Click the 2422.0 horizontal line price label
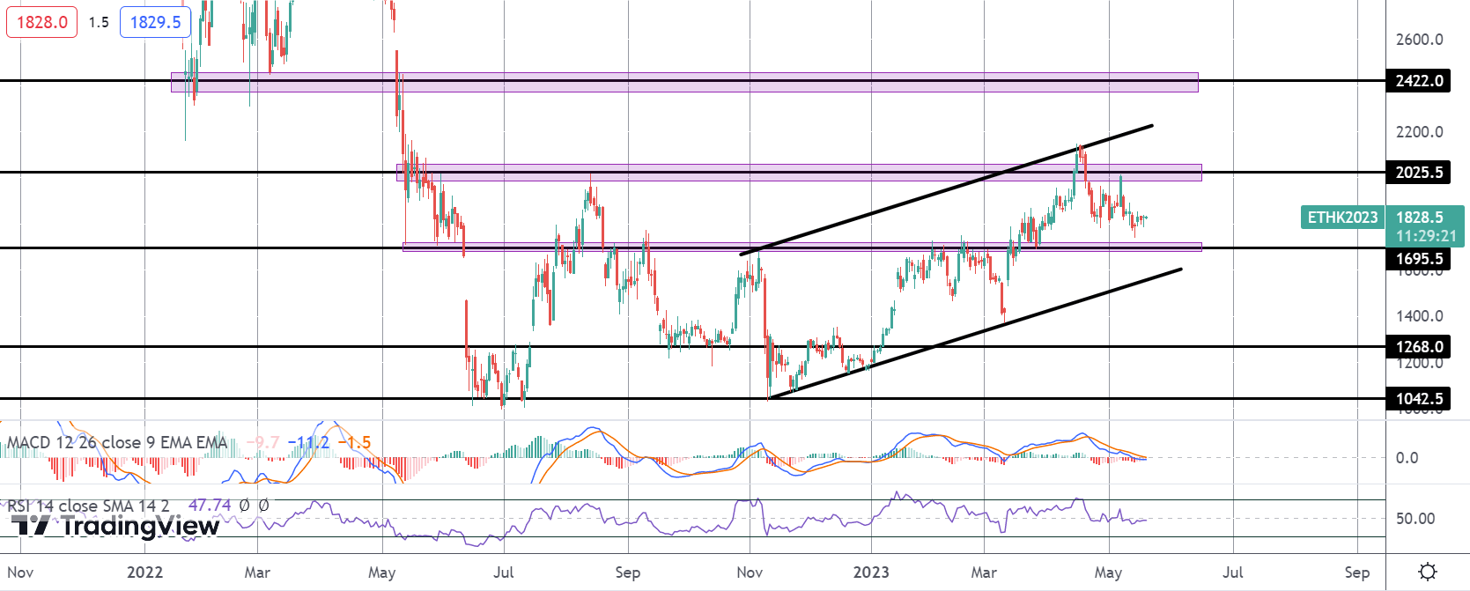The width and height of the screenshot is (1470, 591). tap(1419, 81)
